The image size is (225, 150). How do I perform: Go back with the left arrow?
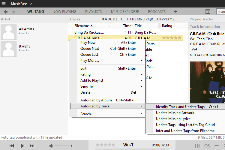pos(6,12)
